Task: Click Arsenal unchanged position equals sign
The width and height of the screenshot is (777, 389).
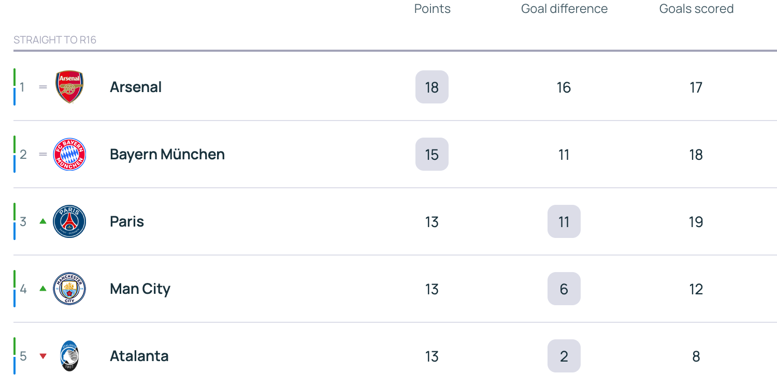Action: 43,87
